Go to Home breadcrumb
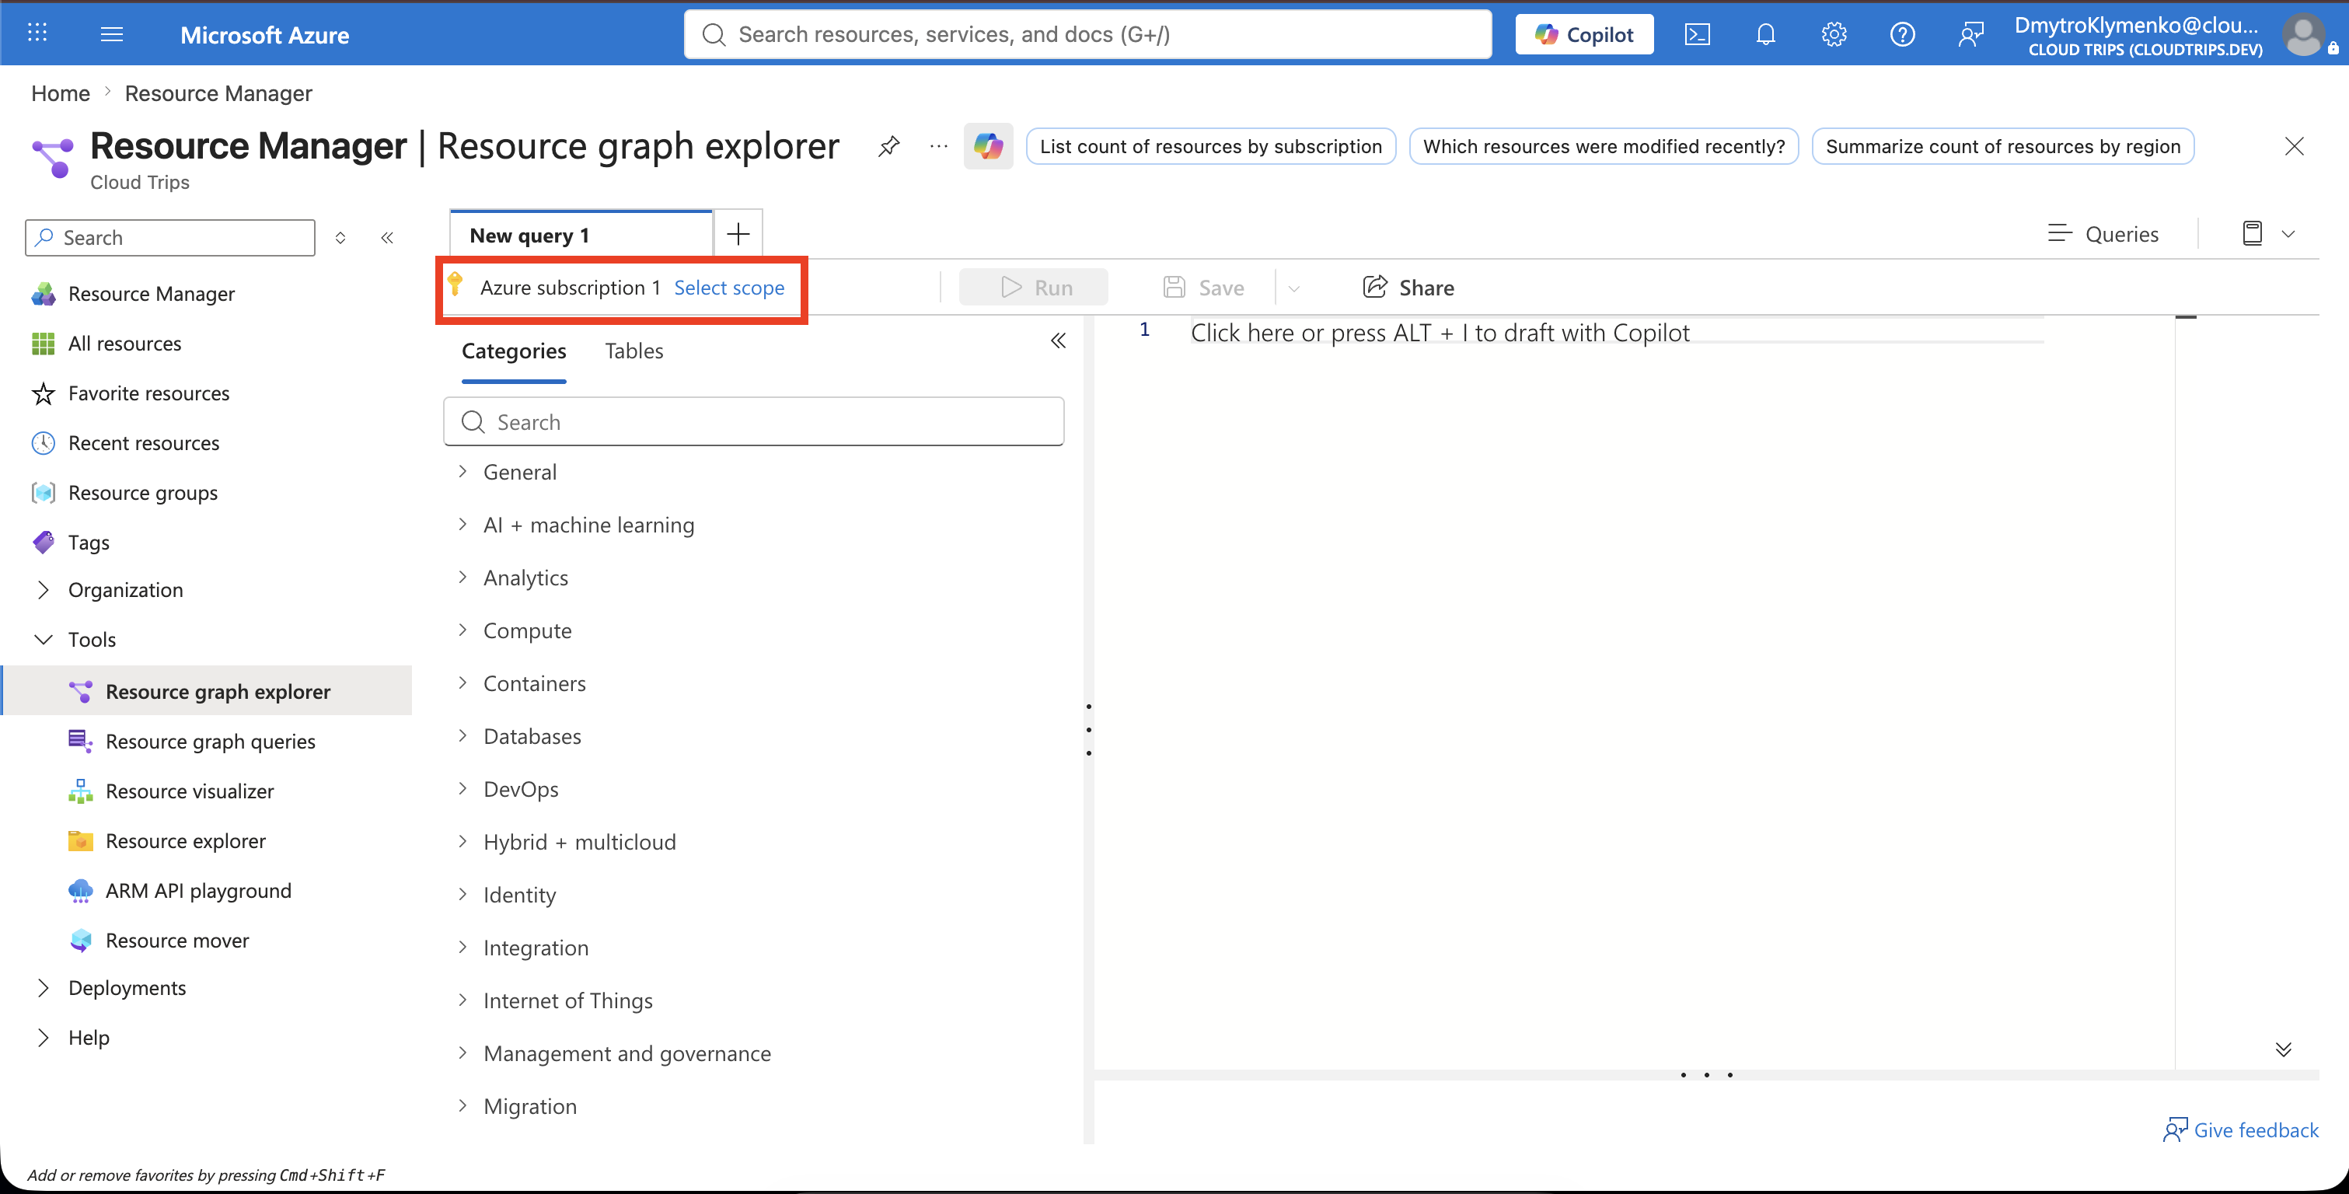2349x1194 pixels. [x=60, y=93]
